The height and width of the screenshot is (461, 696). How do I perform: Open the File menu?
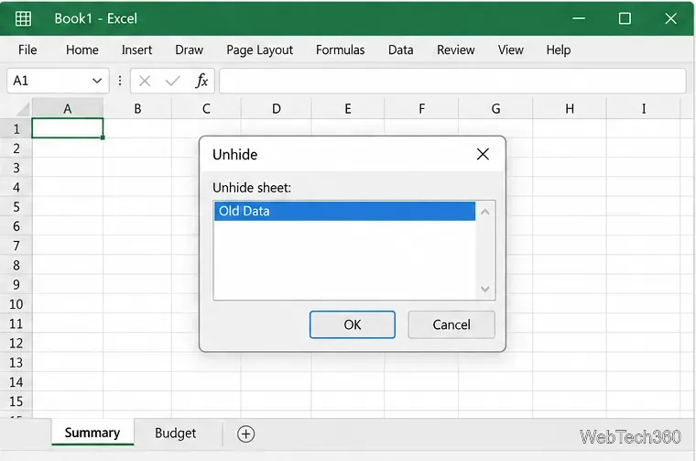tap(27, 49)
